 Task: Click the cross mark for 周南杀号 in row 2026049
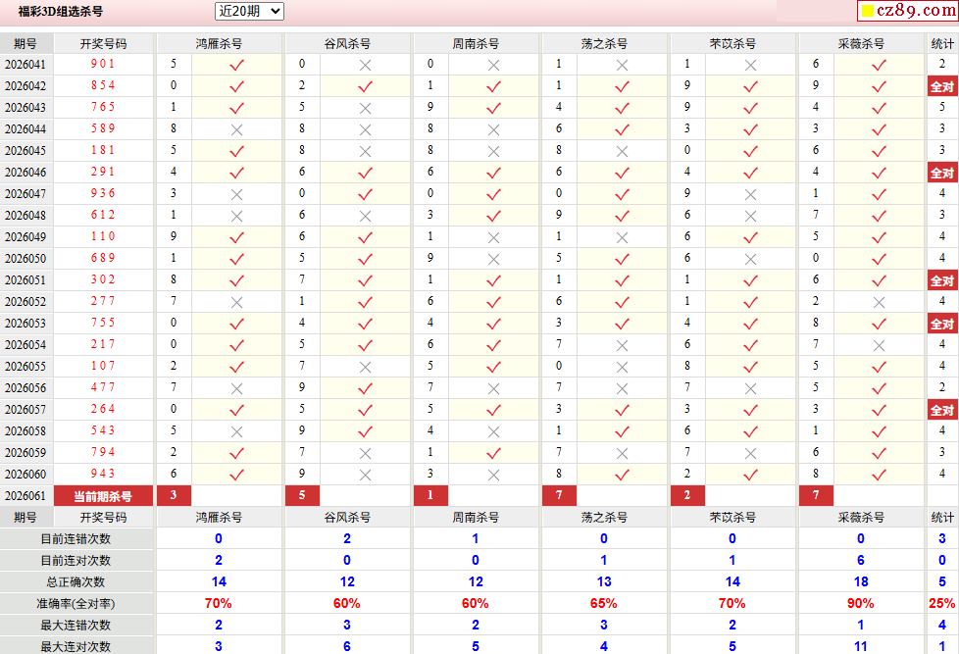click(493, 237)
